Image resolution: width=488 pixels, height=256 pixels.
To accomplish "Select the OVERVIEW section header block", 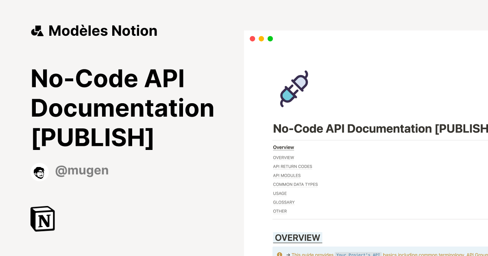I will [x=297, y=238].
